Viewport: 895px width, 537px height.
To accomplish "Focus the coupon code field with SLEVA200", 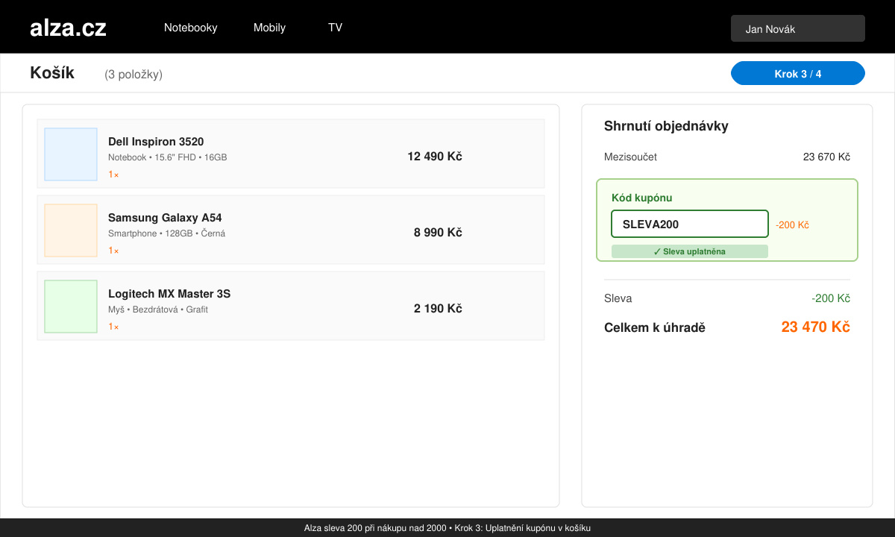I will tap(690, 224).
